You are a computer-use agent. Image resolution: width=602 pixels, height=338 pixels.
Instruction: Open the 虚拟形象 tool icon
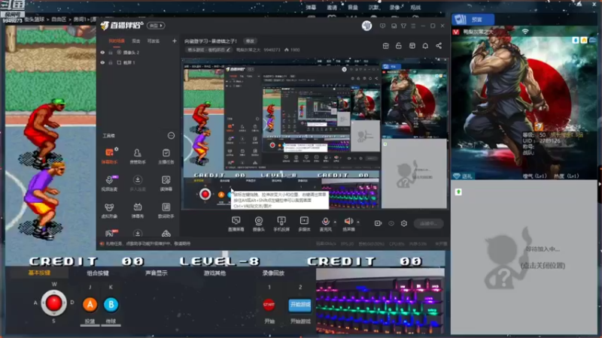[109, 210]
